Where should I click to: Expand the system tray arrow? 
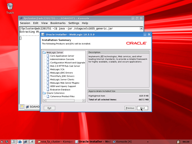tap(148, 142)
